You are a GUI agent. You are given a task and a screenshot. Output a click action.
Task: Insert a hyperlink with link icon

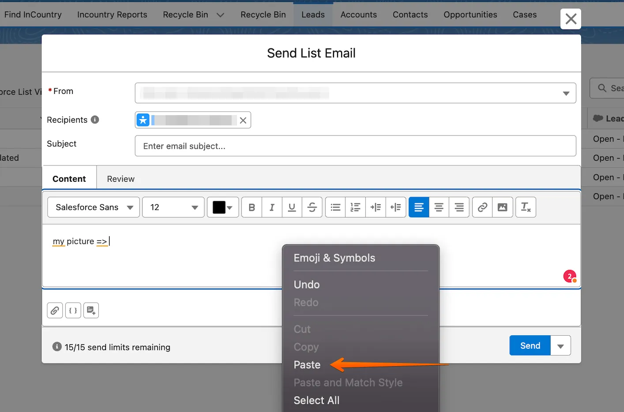pos(482,207)
